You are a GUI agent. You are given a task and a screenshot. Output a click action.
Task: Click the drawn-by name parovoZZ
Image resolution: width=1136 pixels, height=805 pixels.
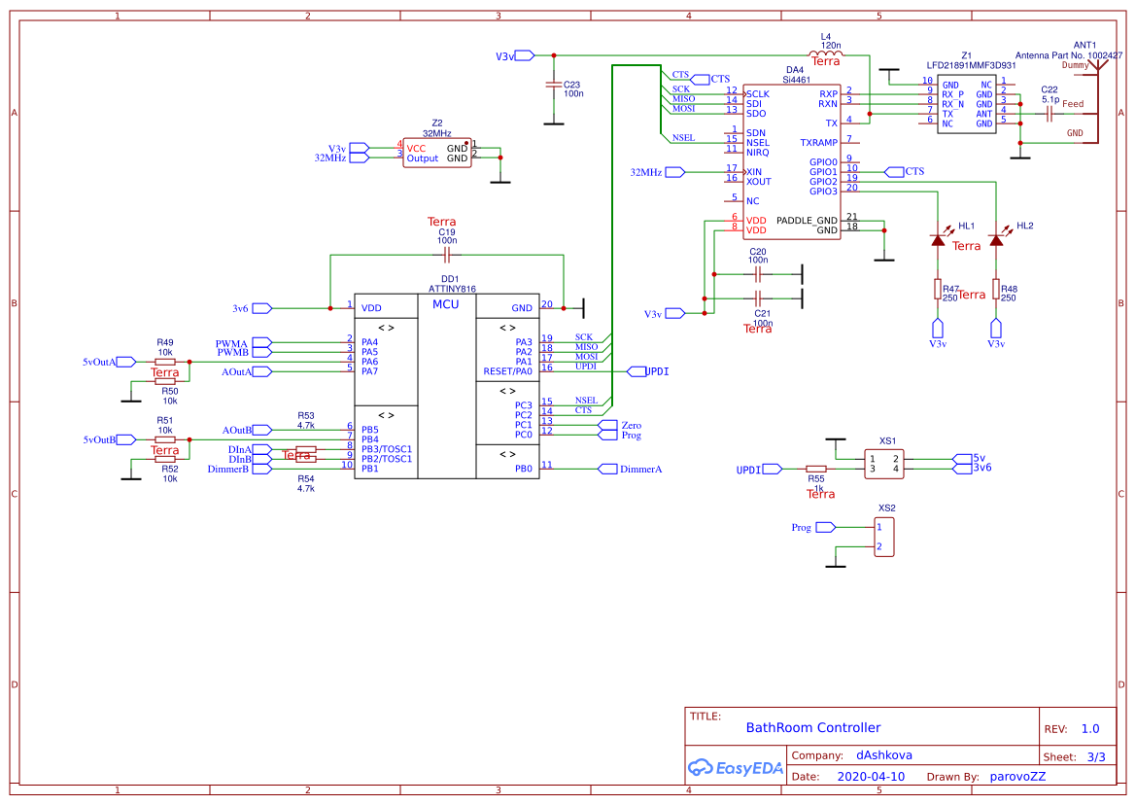(1017, 776)
